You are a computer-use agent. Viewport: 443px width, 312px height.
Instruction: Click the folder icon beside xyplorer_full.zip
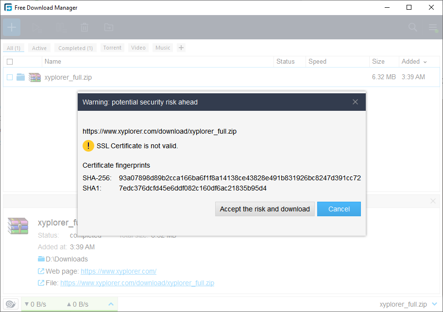pyautogui.click(x=20, y=77)
